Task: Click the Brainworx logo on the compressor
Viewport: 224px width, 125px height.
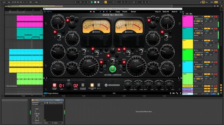Action: 112,85
